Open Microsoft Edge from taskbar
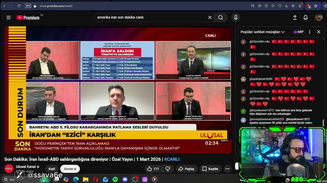Screen dimensions: 327x183 pos(76,179)
